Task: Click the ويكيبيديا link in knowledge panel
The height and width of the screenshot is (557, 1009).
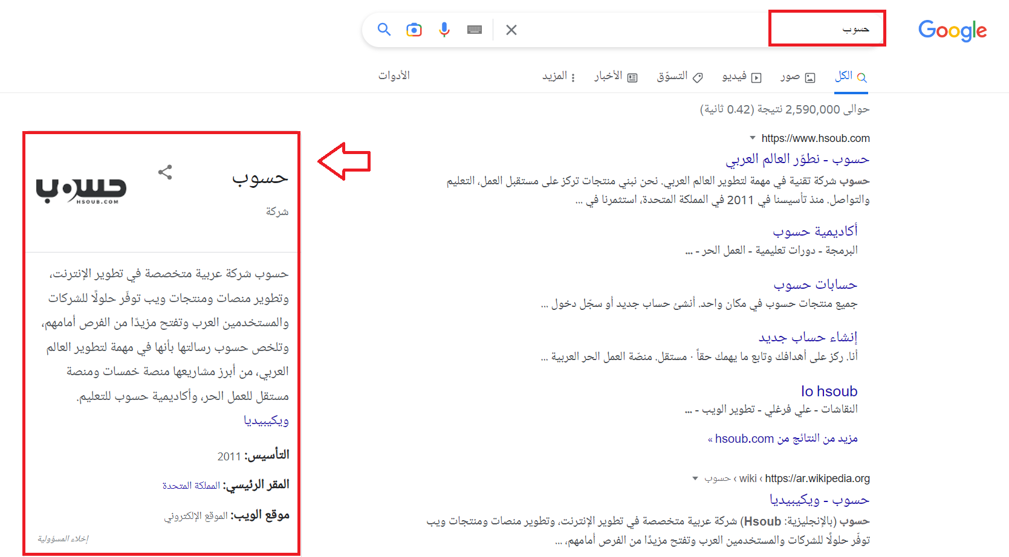Action: click(266, 420)
